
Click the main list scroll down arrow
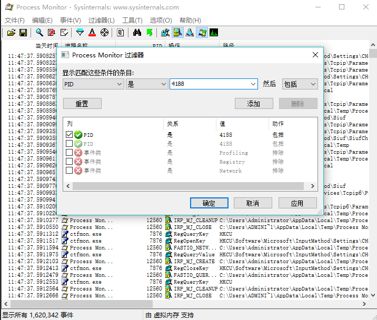373,295
